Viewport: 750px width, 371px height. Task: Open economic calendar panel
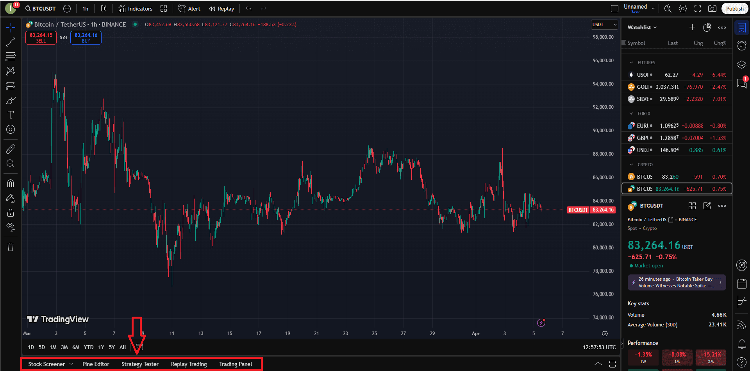tap(741, 283)
